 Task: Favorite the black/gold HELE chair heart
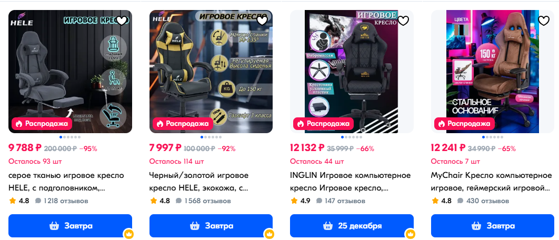[262, 21]
